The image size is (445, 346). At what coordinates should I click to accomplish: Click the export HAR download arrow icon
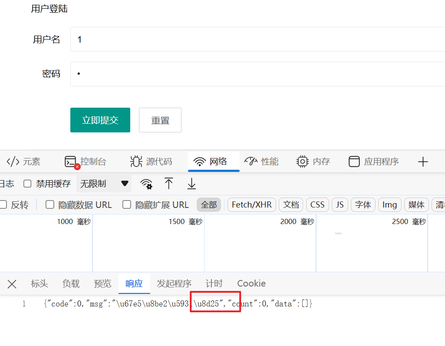(191, 184)
